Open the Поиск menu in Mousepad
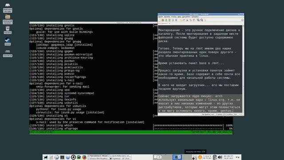Screen dimensions: 284x160 [174, 17]
